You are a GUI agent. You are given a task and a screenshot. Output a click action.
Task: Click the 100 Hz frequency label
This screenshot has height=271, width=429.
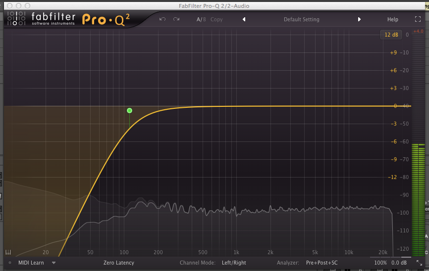point(124,252)
